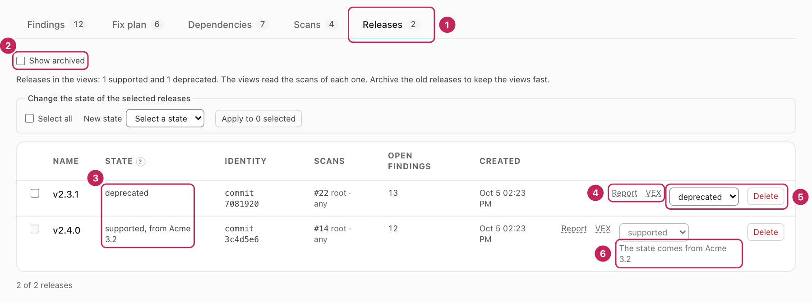Click the SCANS column header

329,161
